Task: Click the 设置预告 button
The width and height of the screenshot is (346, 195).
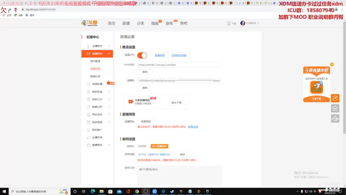Action: tap(146, 121)
